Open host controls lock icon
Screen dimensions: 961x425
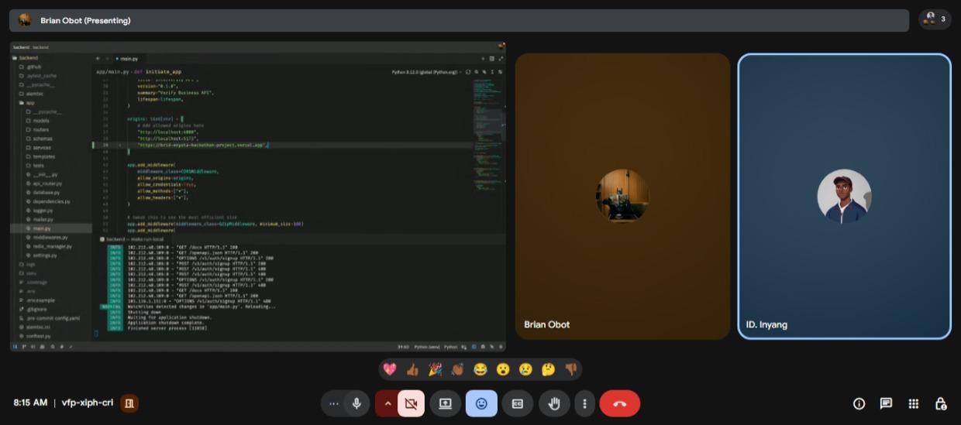click(940, 403)
